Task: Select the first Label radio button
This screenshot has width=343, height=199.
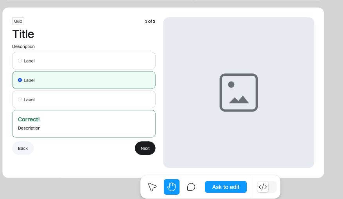Action: 20,60
